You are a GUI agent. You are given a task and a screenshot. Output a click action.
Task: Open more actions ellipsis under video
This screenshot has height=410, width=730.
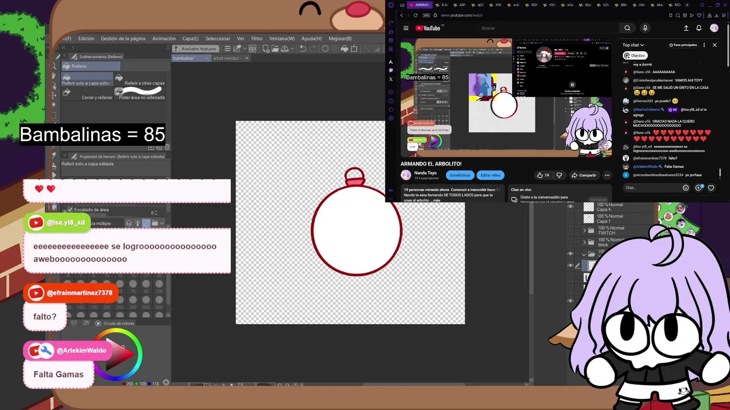pos(607,175)
